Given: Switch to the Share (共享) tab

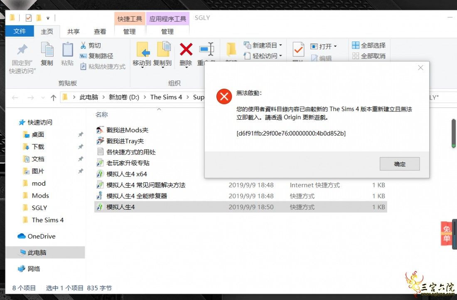Looking at the screenshot, I should [x=73, y=31].
